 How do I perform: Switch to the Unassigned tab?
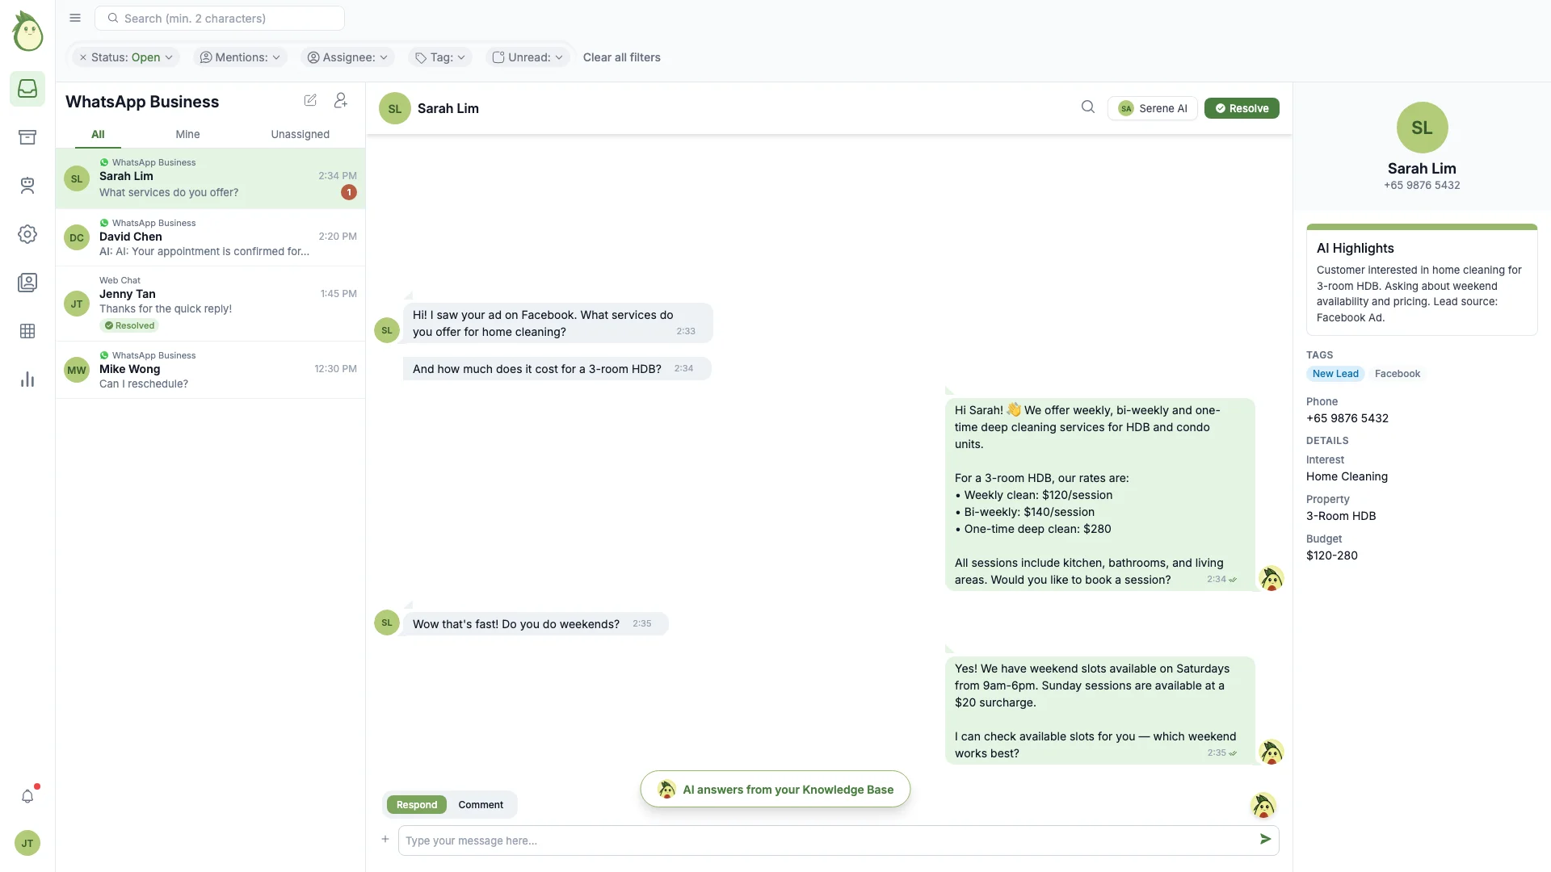point(300,134)
